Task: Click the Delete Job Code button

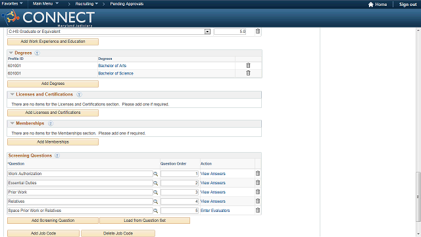Action: click(118, 233)
